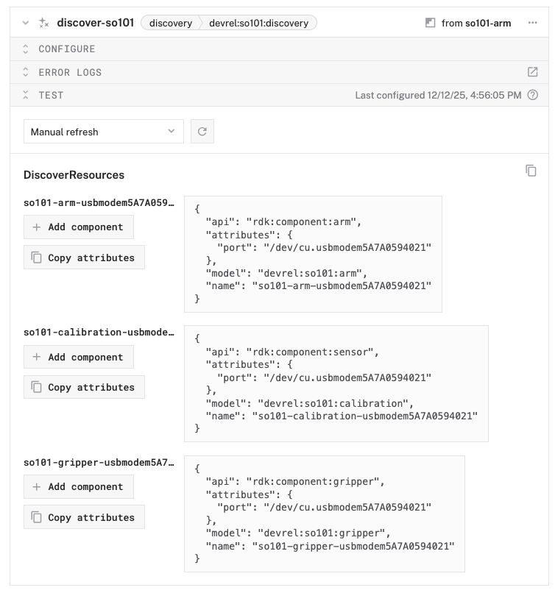Image resolution: width=555 pixels, height=593 pixels.
Task: Add component for so101-gripper resource
Action: [79, 486]
